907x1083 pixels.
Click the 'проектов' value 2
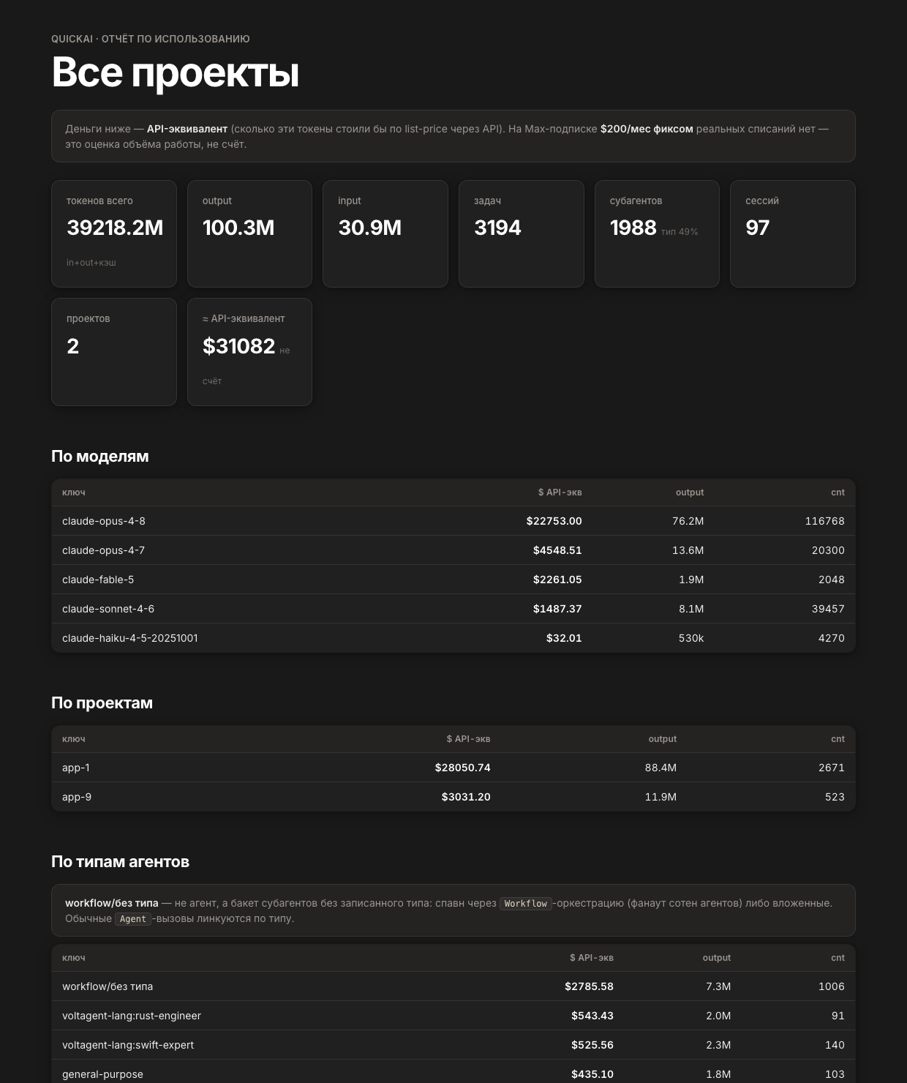click(x=72, y=346)
